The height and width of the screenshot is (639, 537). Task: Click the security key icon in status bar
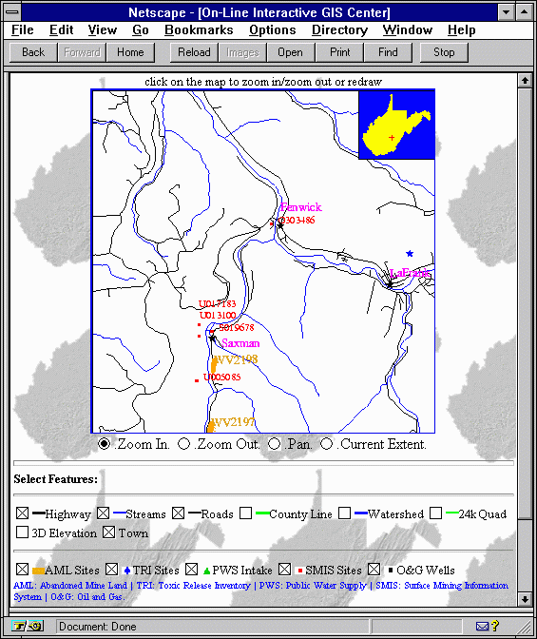pos(28,626)
